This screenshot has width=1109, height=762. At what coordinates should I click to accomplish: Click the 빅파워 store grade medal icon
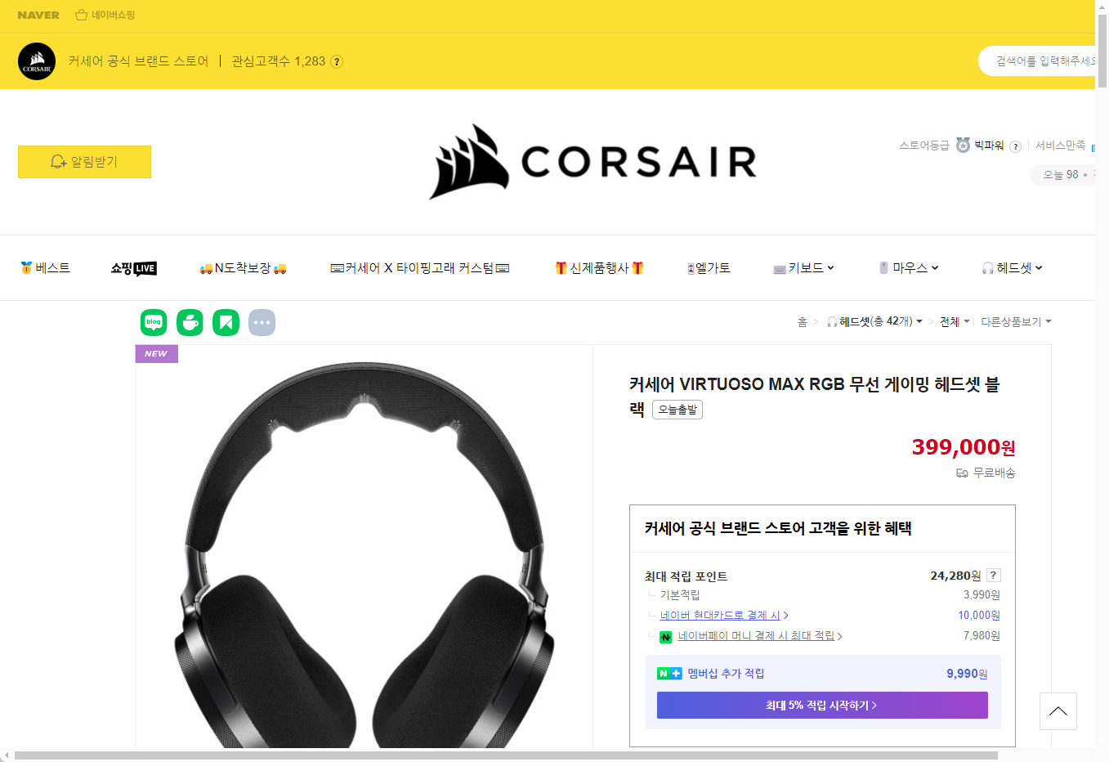(964, 145)
